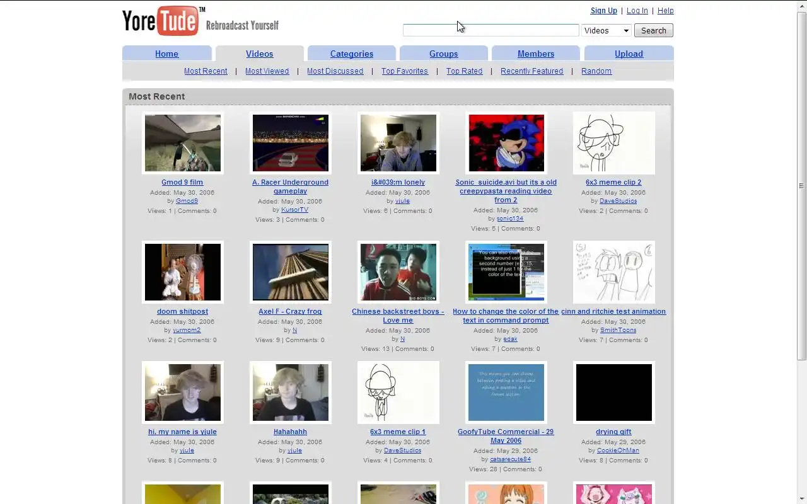
Task: Select the Most Viewed filter
Action: [267, 71]
